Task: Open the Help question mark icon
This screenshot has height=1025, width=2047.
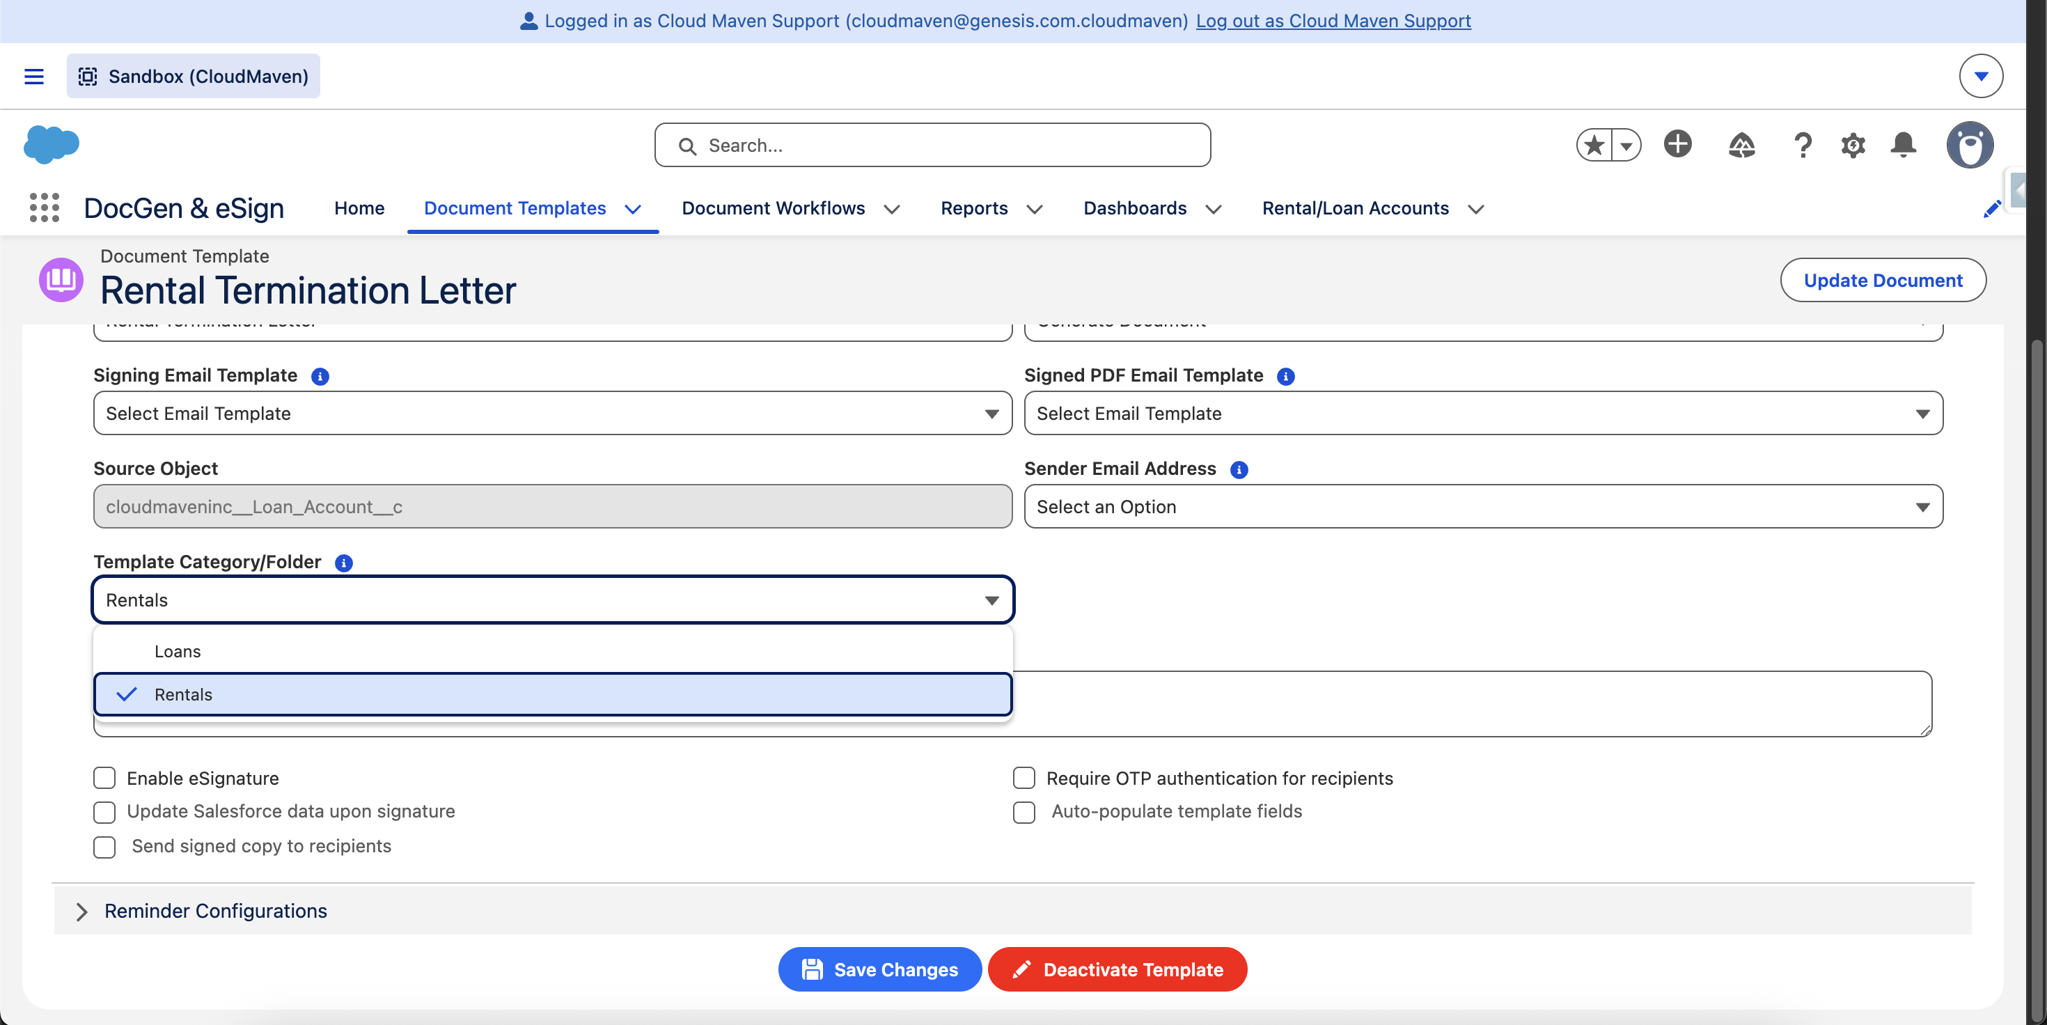Action: pyautogui.click(x=1803, y=146)
